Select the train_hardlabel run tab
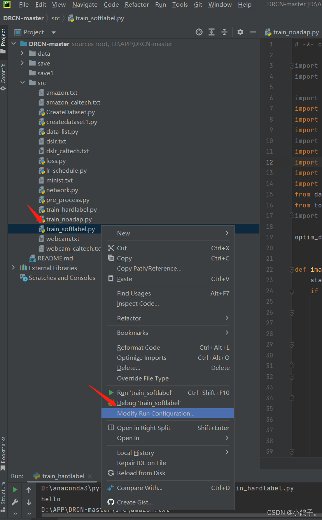Image resolution: width=322 pixels, height=520 pixels. tap(63, 476)
